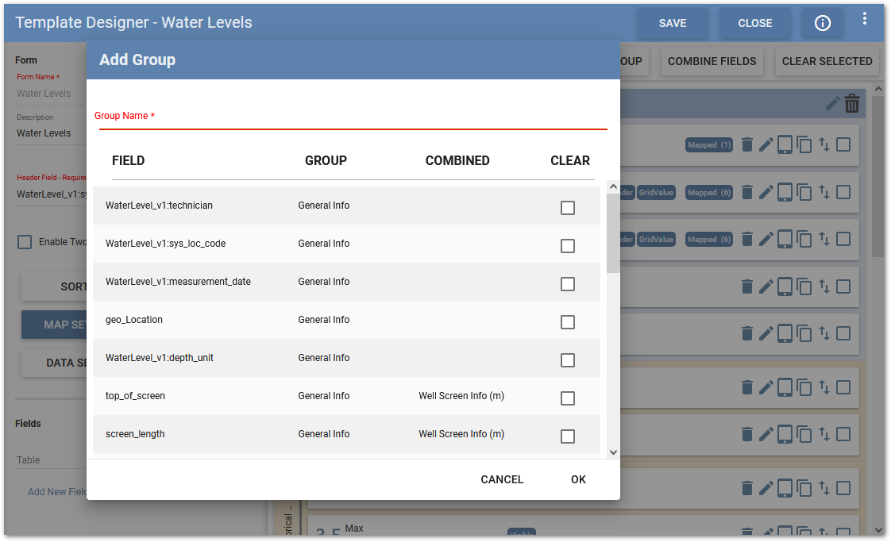Image resolution: width=891 pixels, height=542 pixels.
Task: Edit the group header with pencil icon
Action: [x=832, y=103]
